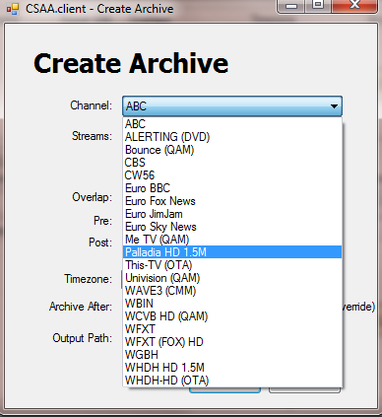Select Me TV (QAM) channel

click(232, 240)
